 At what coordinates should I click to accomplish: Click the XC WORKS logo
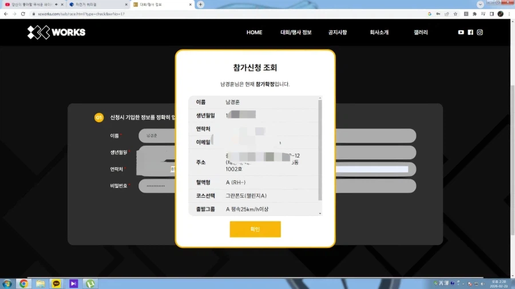pyautogui.click(x=56, y=33)
